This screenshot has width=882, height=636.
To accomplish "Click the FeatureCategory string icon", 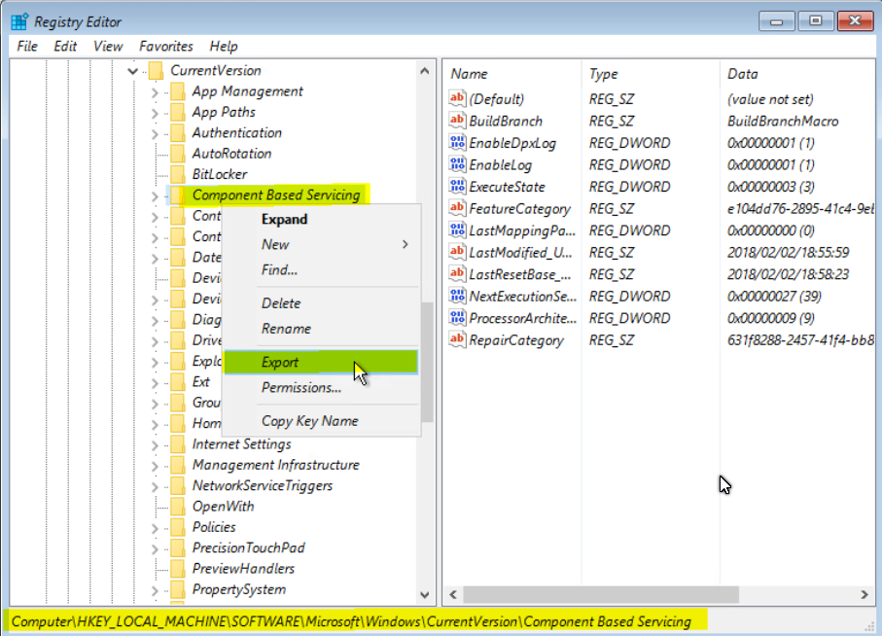I will 457,208.
